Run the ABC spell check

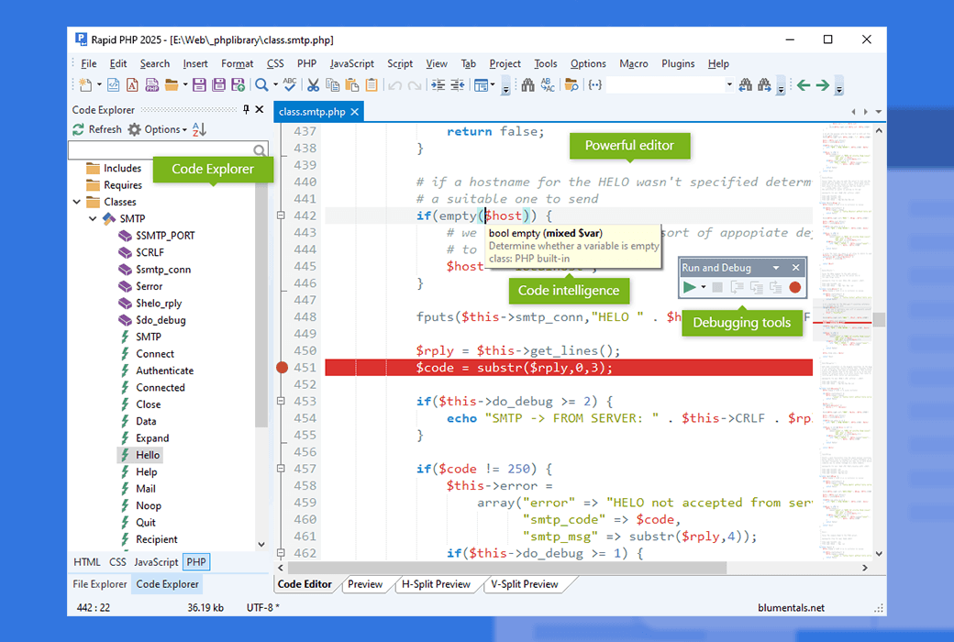(x=290, y=85)
